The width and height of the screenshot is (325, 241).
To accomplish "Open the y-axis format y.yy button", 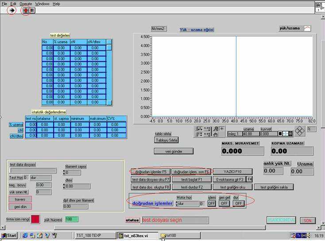I will point(207,134).
